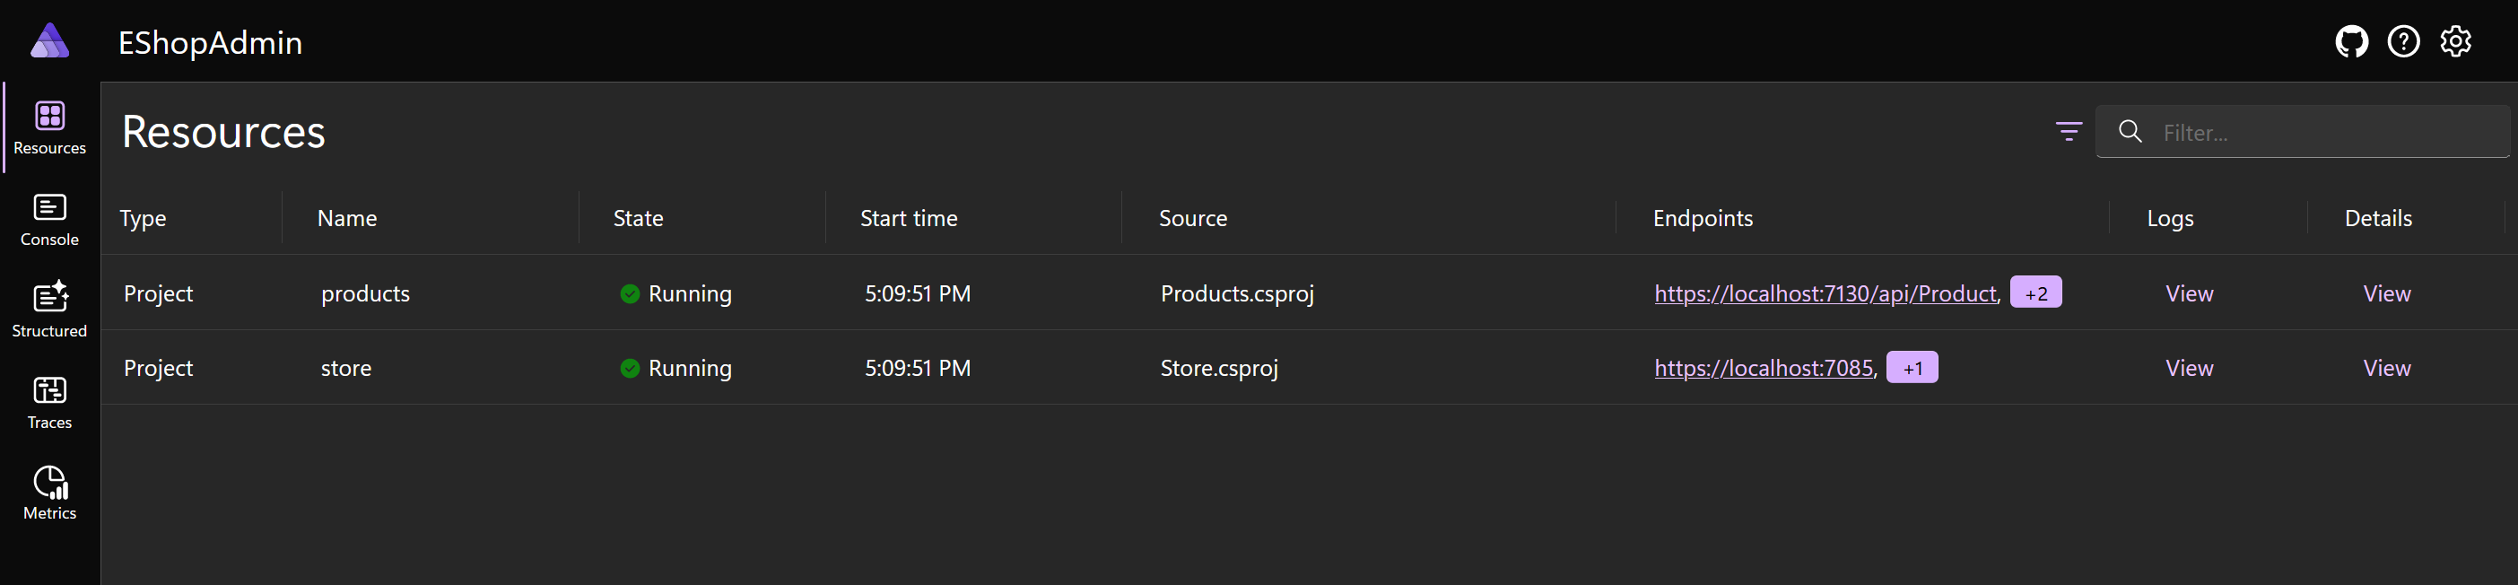Image resolution: width=2518 pixels, height=585 pixels.
Task: Click the Aspire logo icon
Action: (50, 41)
